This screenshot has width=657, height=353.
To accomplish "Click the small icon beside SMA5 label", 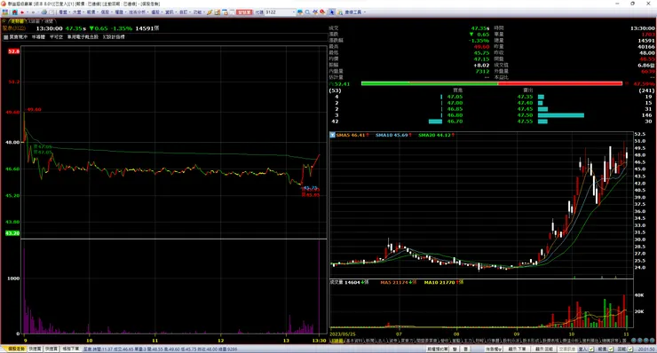I will (332, 135).
